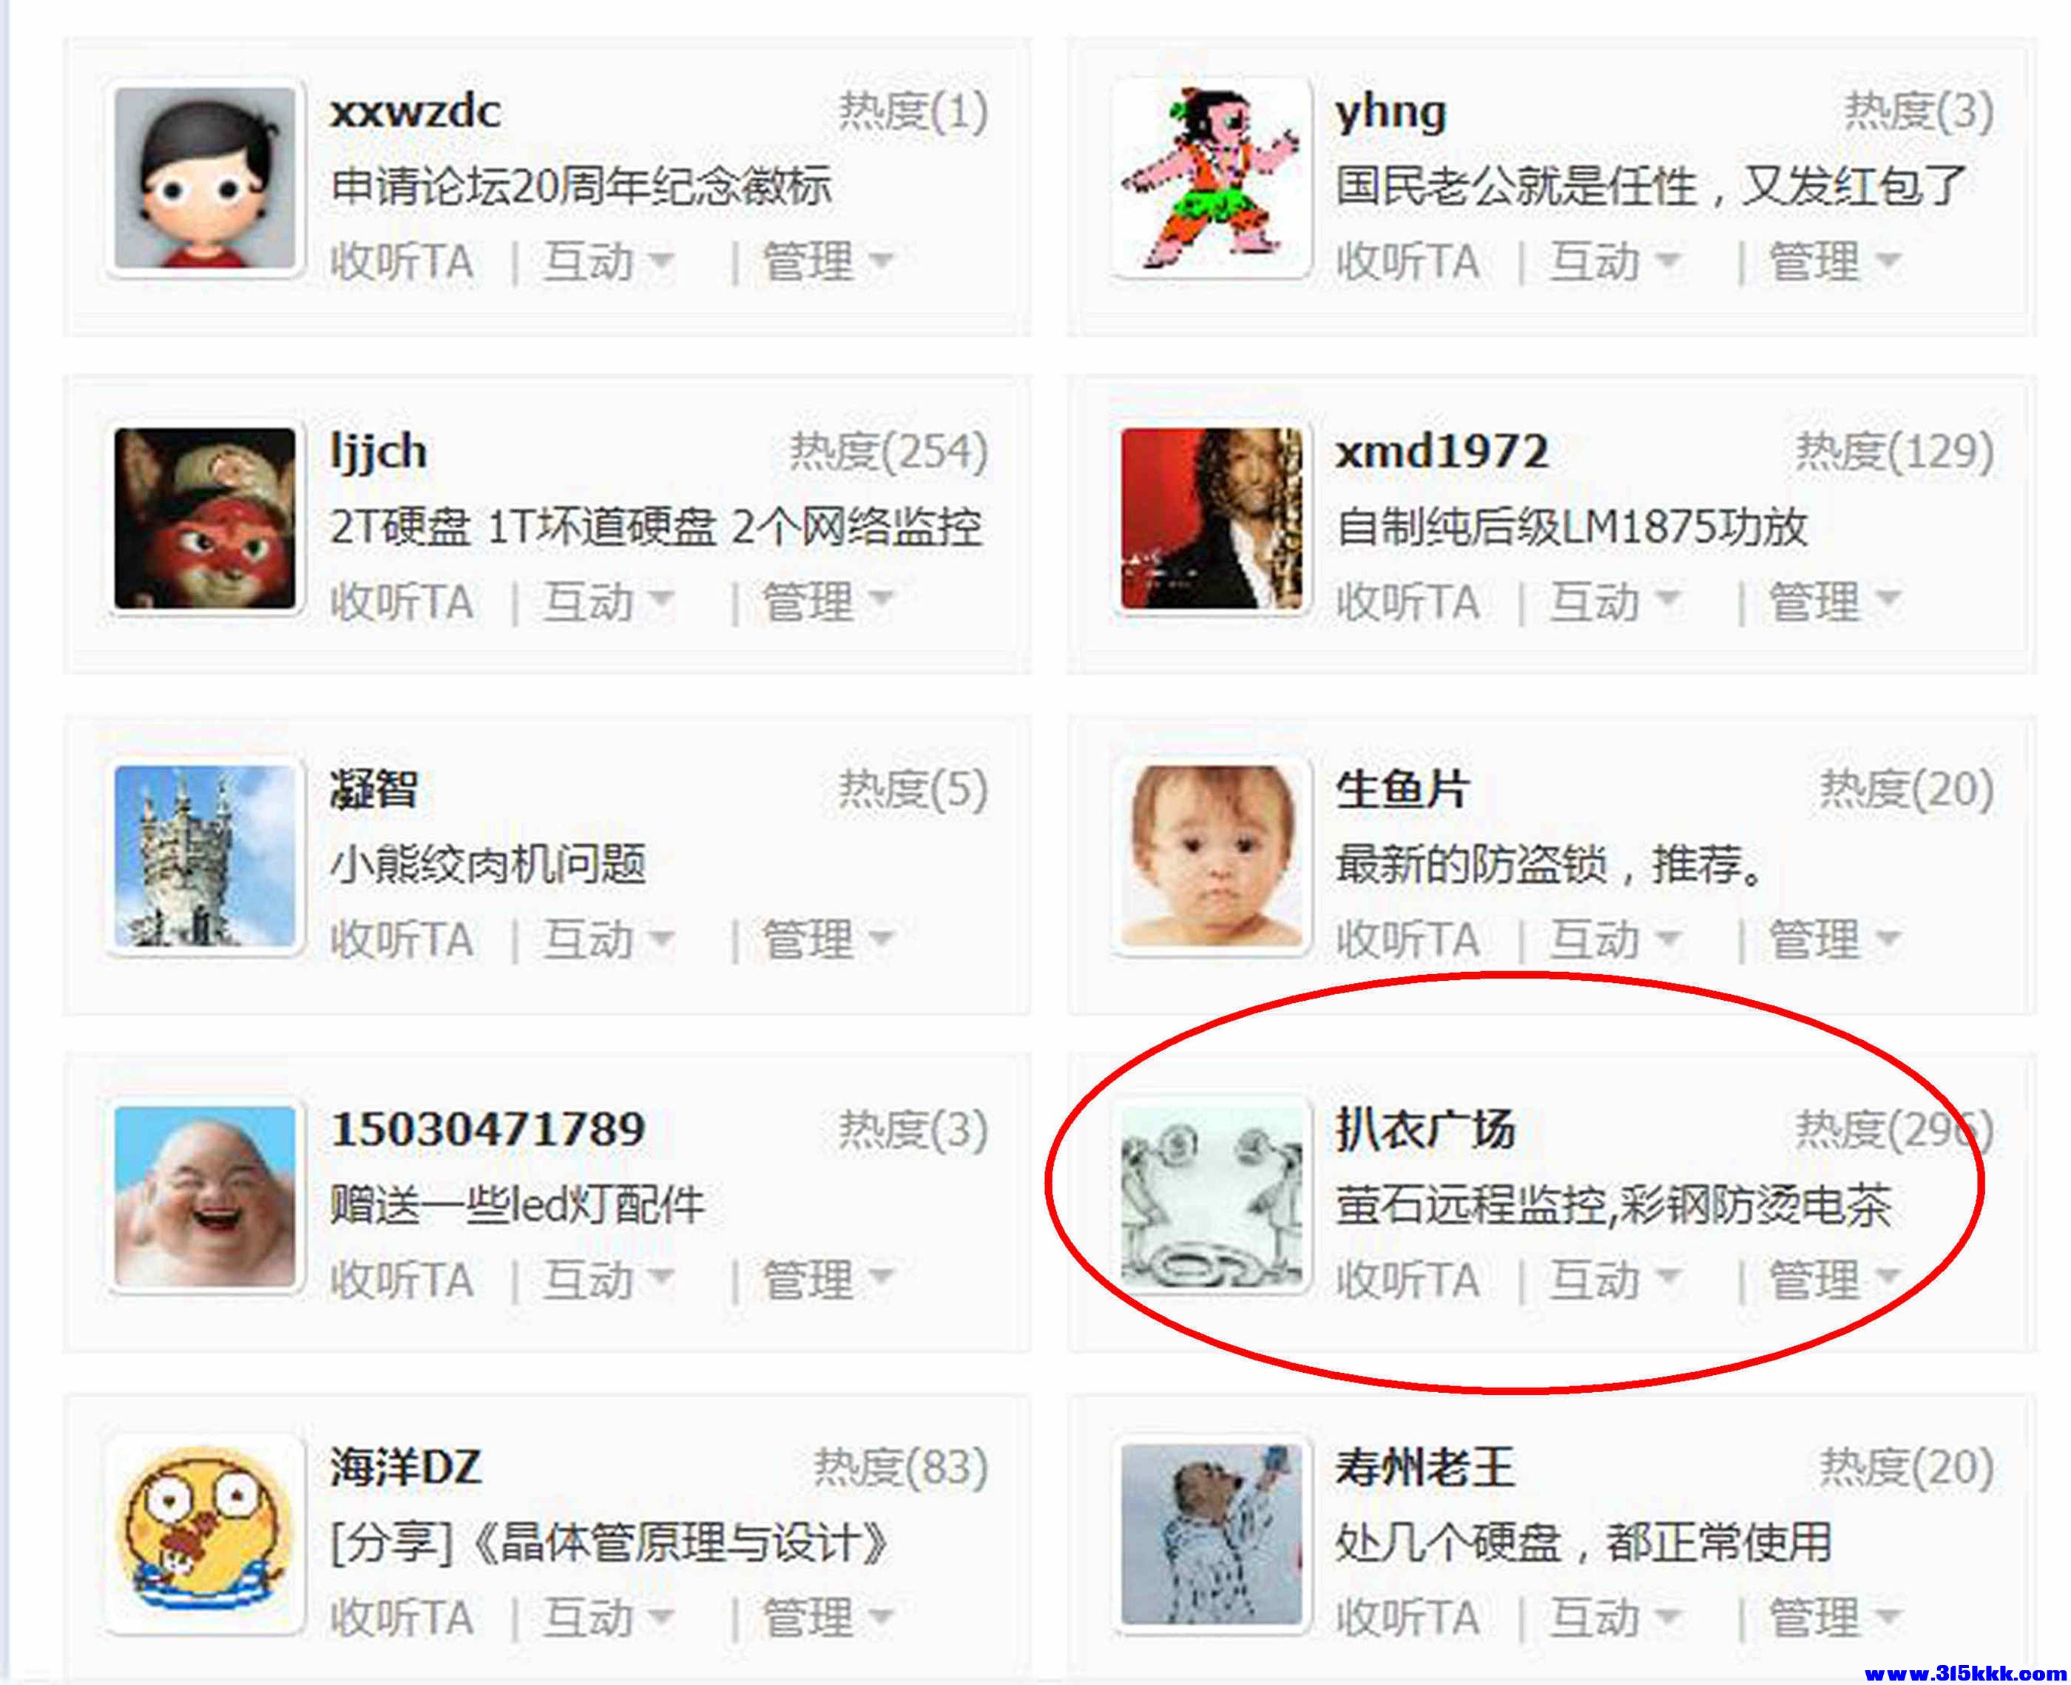The height and width of the screenshot is (1685, 2071).
Task: Expand 互动 dropdown under xxwzdc
Action: pyautogui.click(x=607, y=262)
